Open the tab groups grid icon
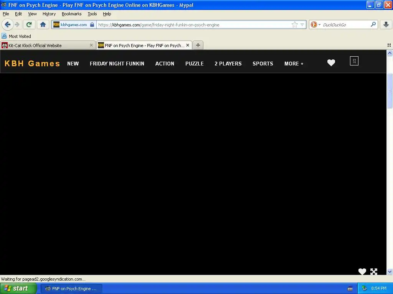The image size is (393, 294). point(389,45)
